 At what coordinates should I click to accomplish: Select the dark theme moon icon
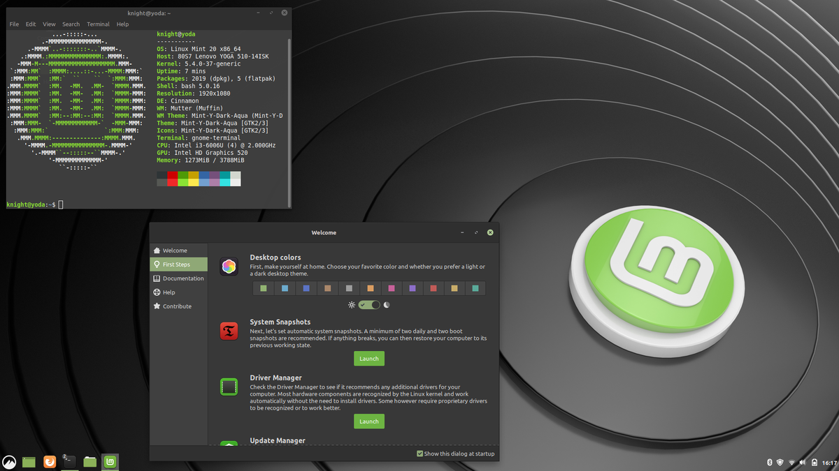pyautogui.click(x=387, y=305)
